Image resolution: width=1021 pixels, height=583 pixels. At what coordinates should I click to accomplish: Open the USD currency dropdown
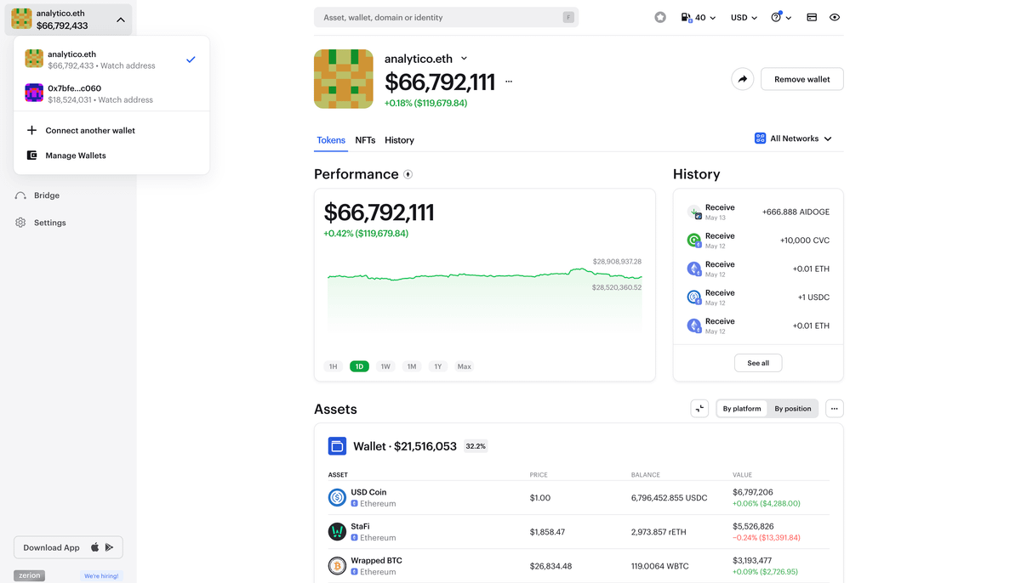coord(744,17)
